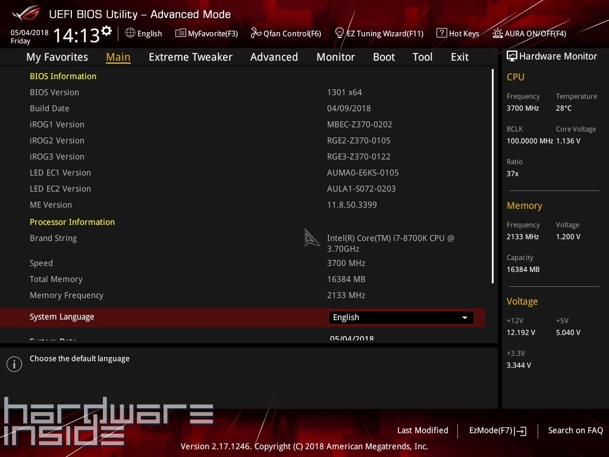The height and width of the screenshot is (457, 609).
Task: Open Search on FAQ
Action: 575,430
